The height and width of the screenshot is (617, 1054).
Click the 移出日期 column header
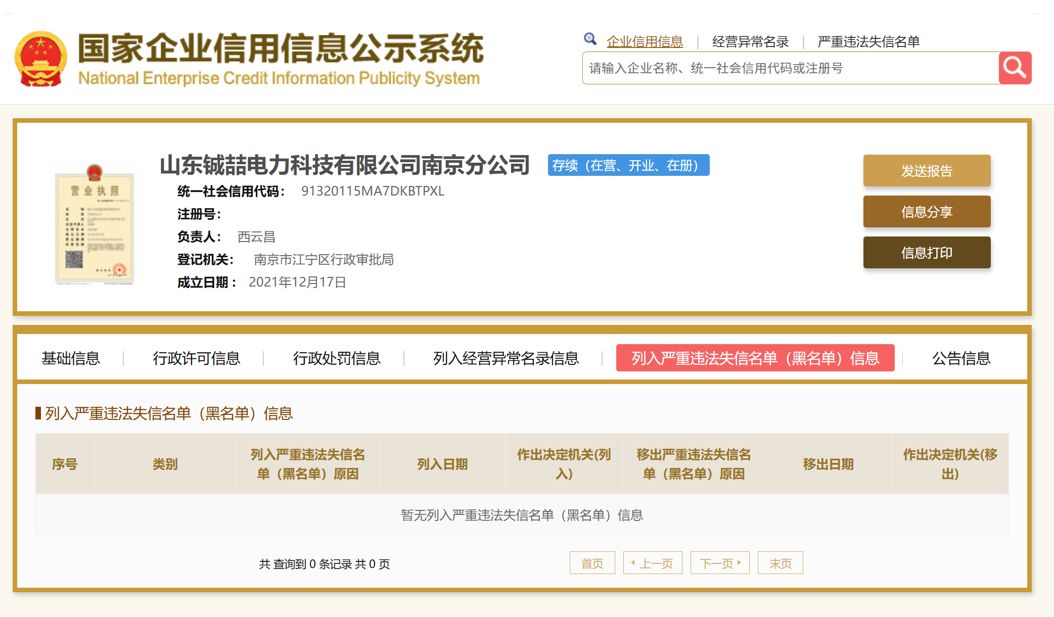(829, 464)
